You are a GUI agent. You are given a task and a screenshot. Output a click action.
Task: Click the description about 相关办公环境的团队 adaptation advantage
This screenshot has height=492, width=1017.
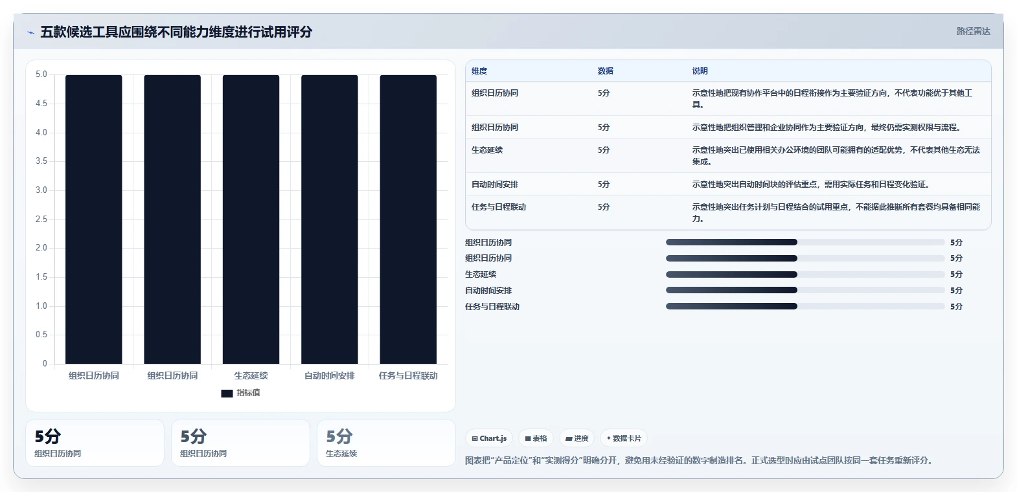pos(836,156)
